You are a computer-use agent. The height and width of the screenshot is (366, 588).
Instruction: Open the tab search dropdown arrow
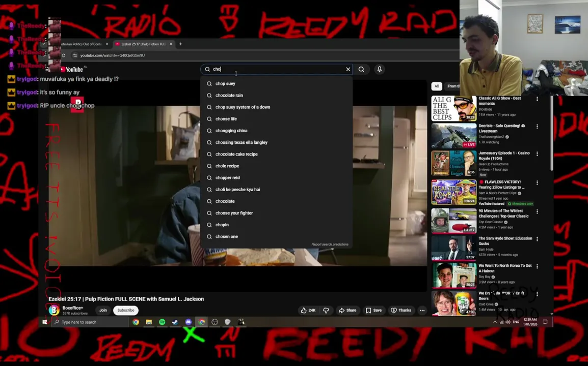[x=43, y=44]
